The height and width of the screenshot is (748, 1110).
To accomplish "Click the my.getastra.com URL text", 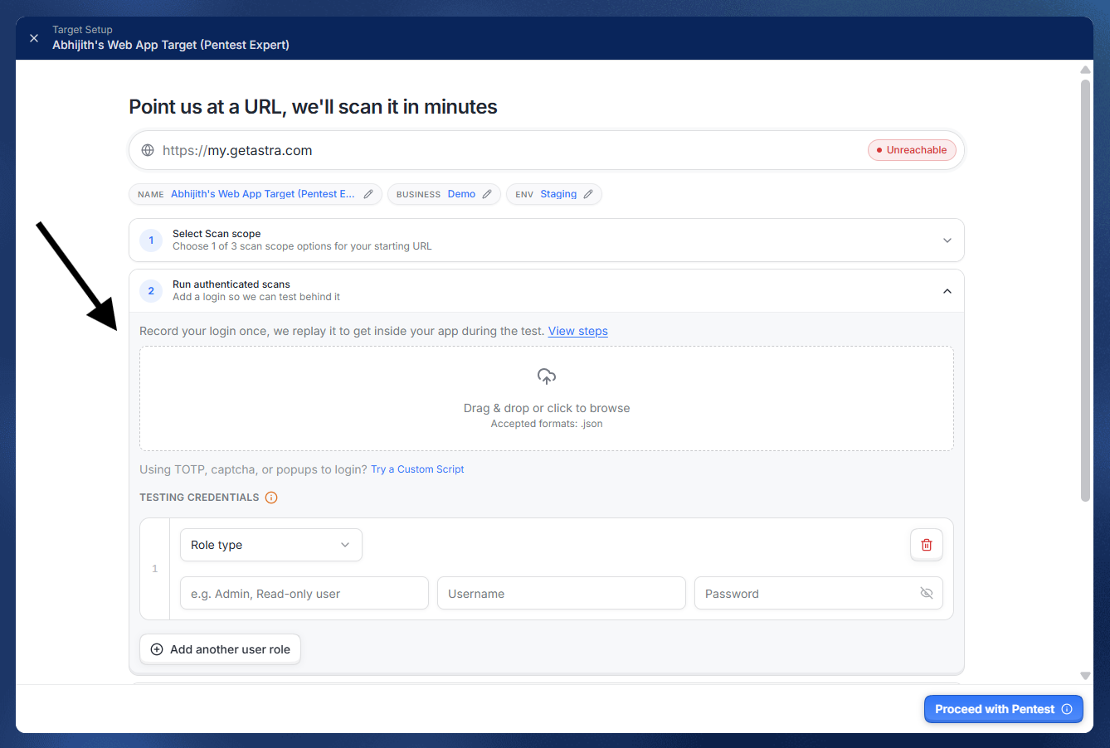I will tap(237, 150).
